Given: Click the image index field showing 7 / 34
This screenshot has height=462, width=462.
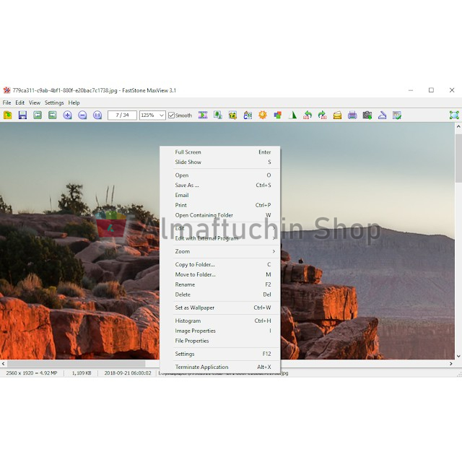Looking at the screenshot, I should coord(122,115).
